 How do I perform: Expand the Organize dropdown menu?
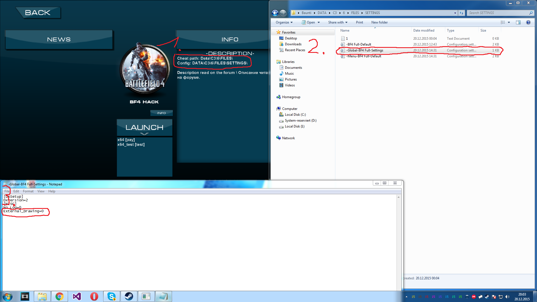284,22
